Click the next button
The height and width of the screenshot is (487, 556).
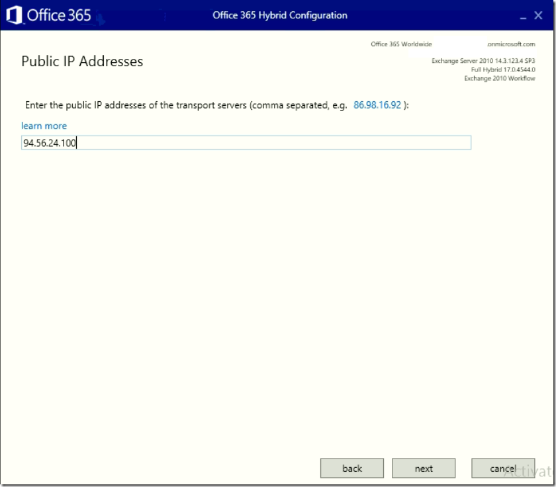(424, 468)
